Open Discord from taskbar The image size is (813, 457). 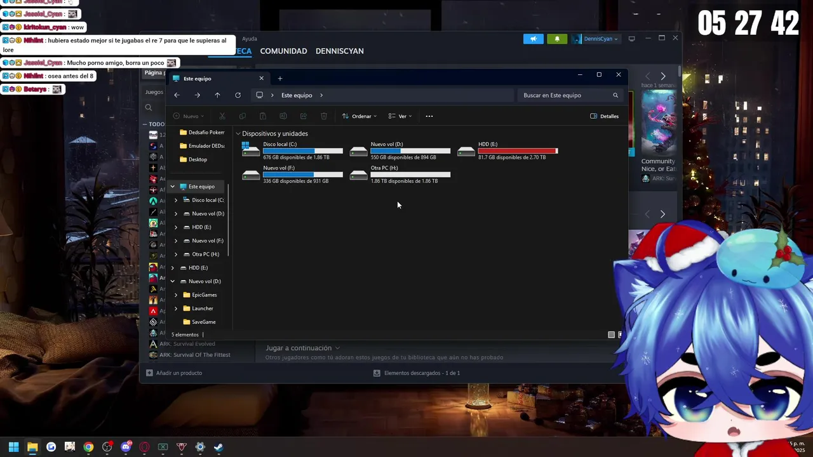[126, 447]
